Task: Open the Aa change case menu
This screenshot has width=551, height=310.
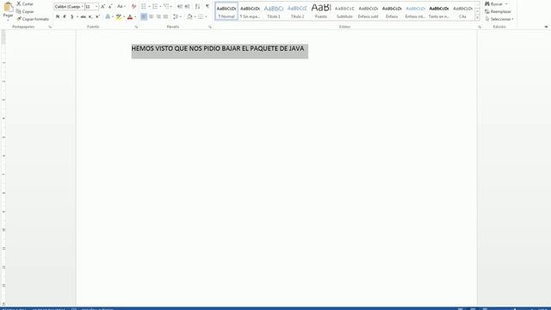Action: click(x=121, y=7)
